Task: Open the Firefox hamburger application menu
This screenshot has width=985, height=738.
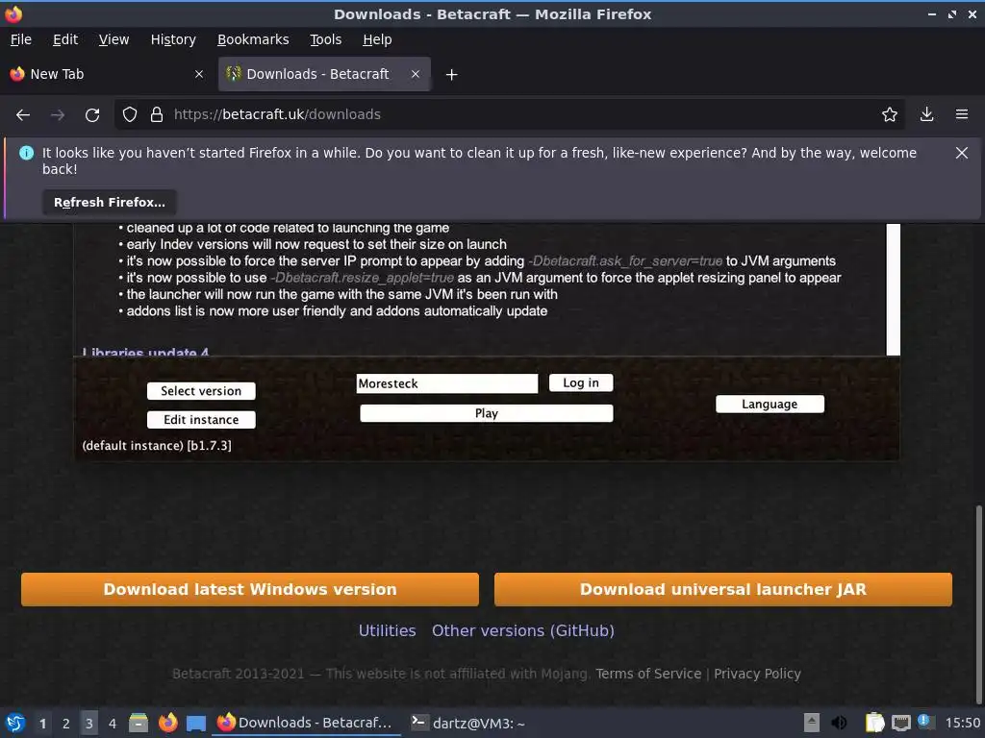Action: [962, 114]
